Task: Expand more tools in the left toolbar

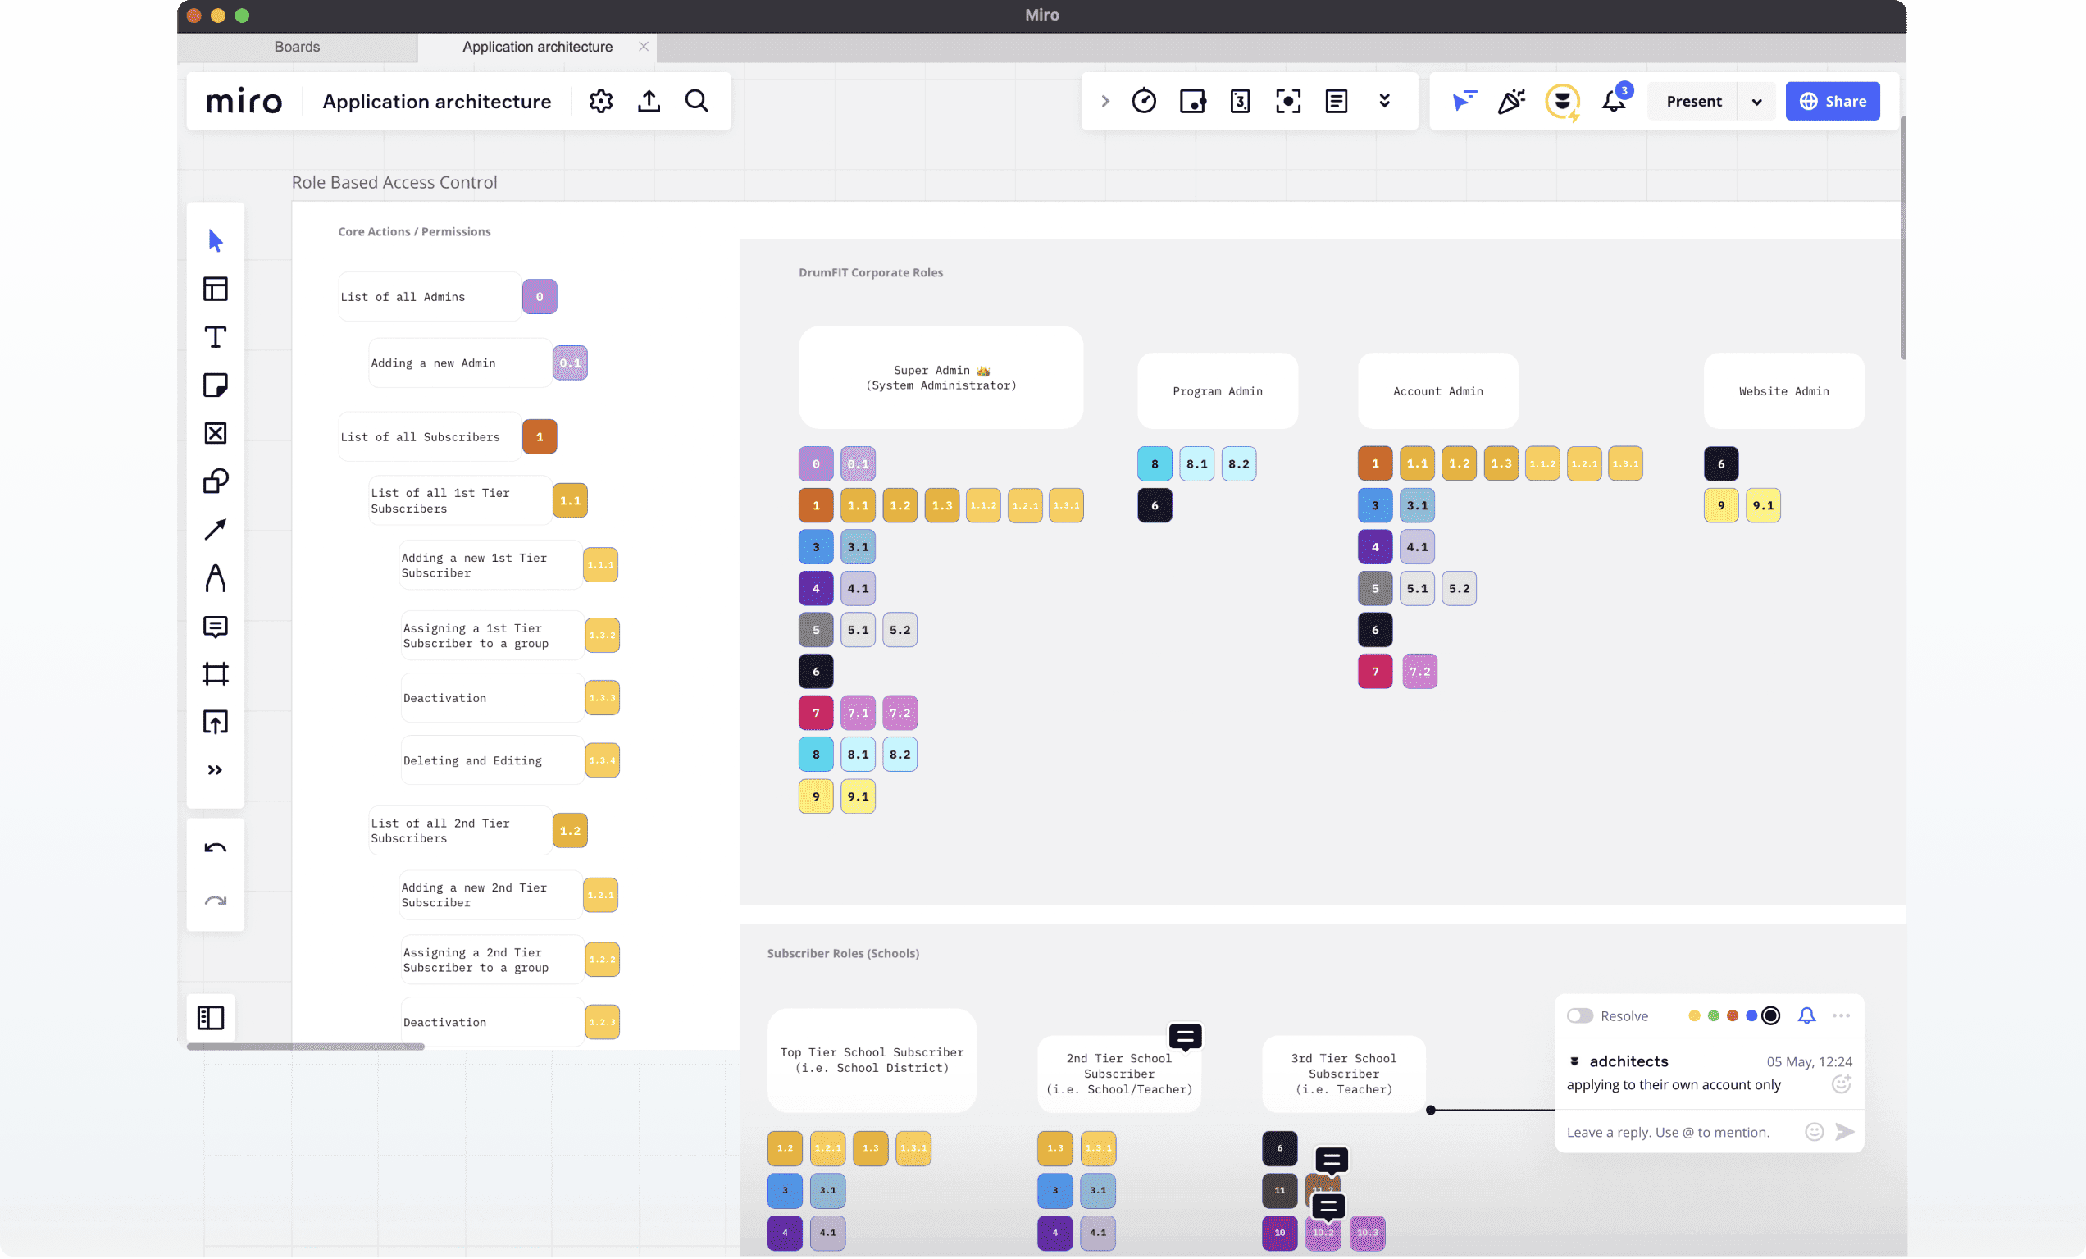Action: point(215,769)
